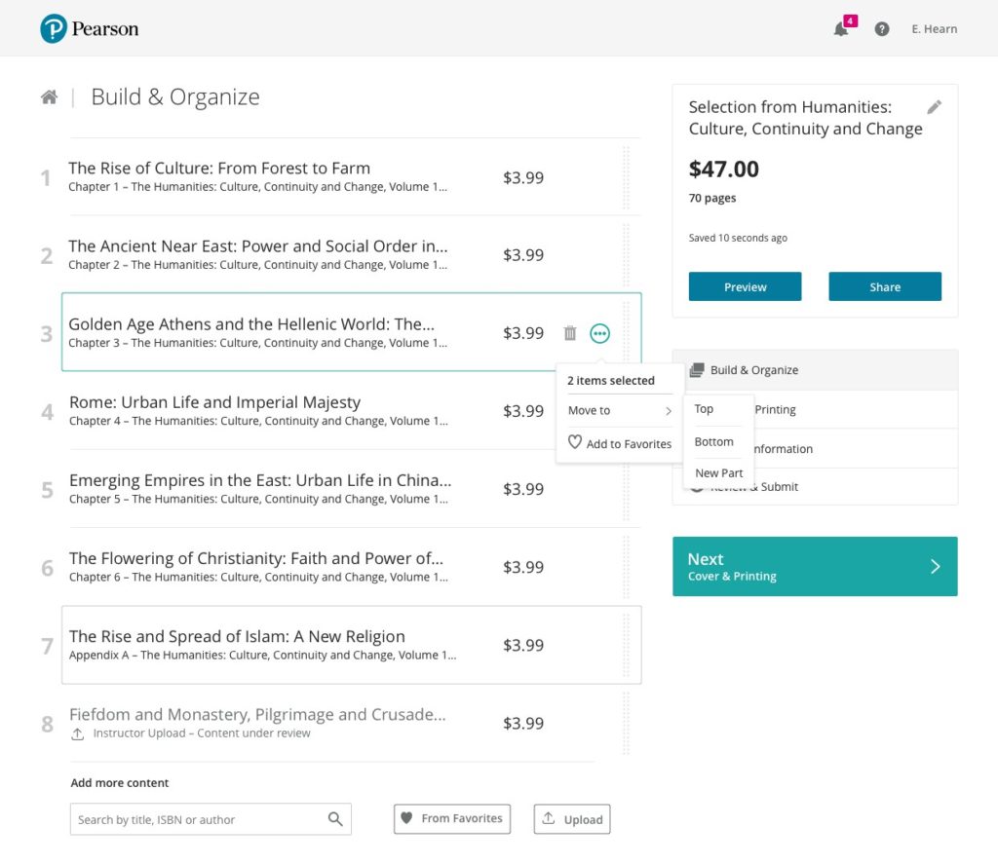Delete Golden Age Athens chapter with trash icon
998x865 pixels.
[569, 332]
